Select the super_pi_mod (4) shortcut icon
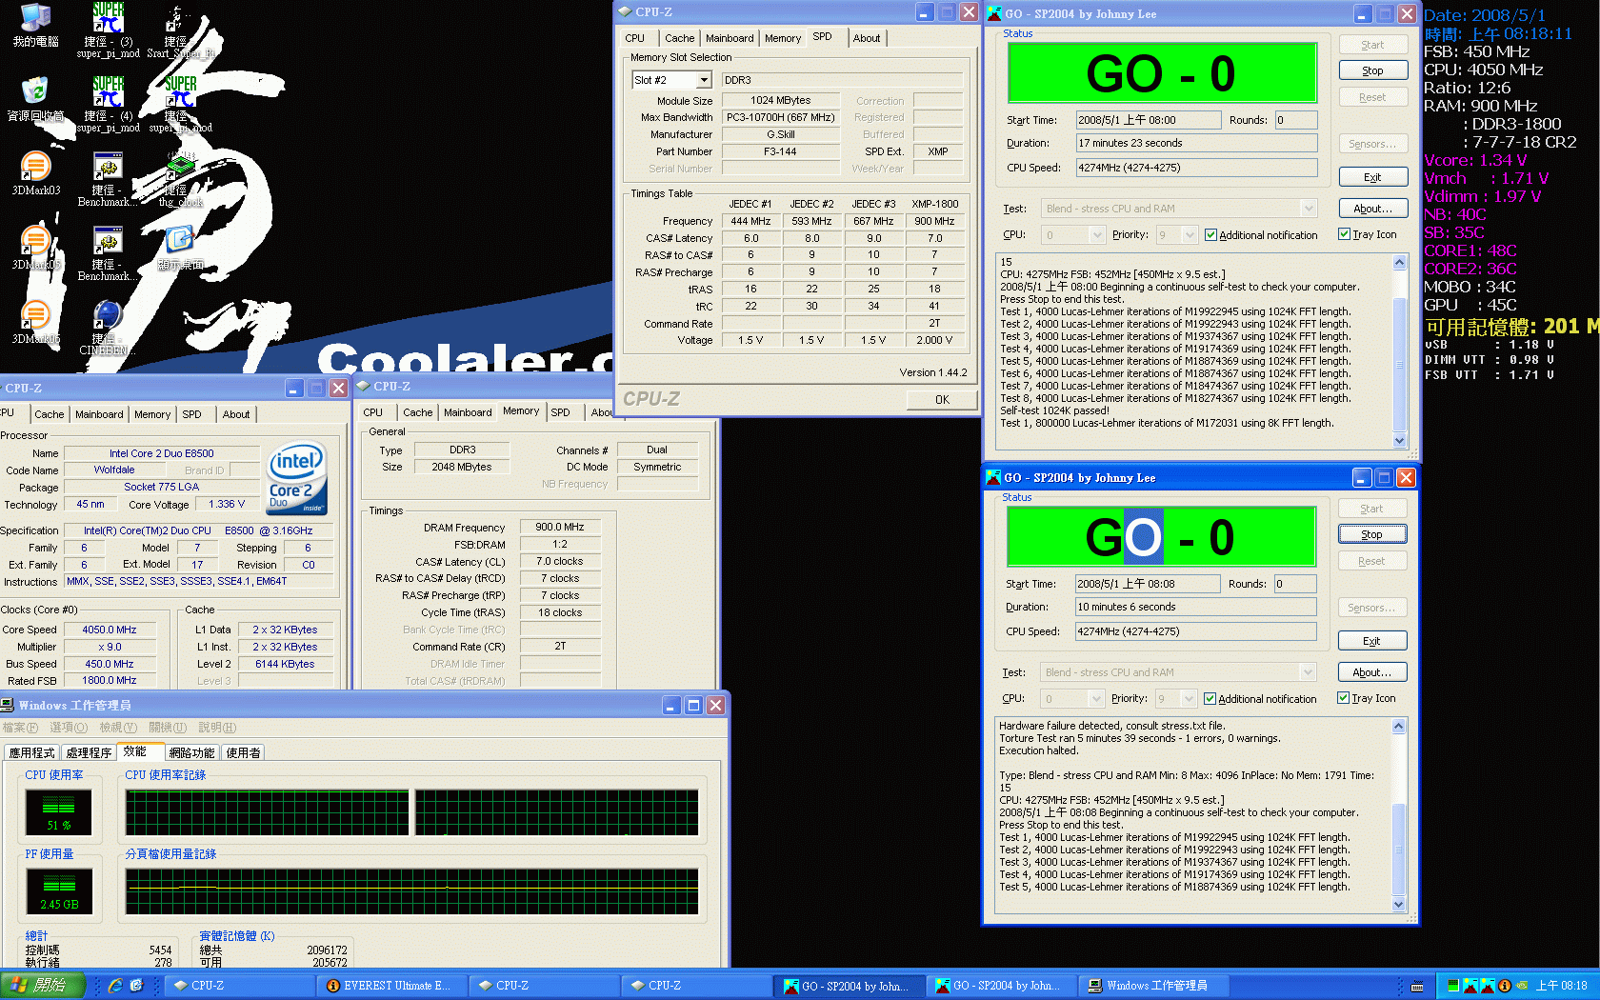This screenshot has height=1000, width=1600. (108, 91)
